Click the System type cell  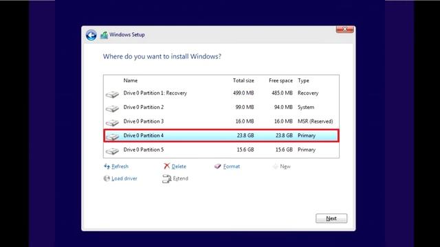coord(306,107)
